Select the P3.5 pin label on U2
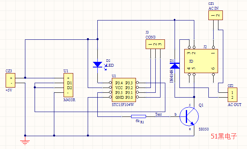Image resolution: width=247 pixels, height=149 pixels. [119, 93]
